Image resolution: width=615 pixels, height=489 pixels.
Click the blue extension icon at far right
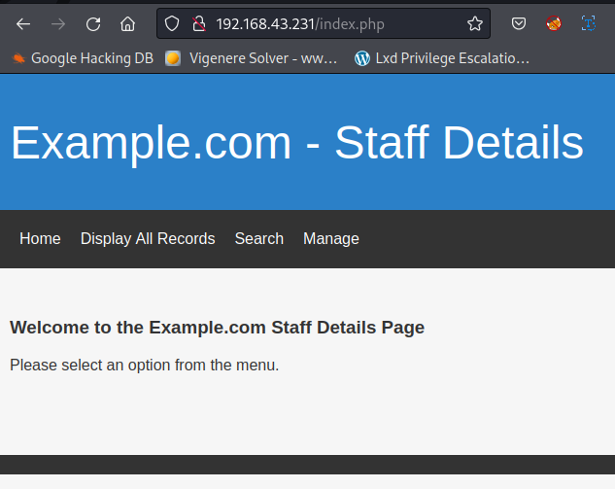point(589,24)
